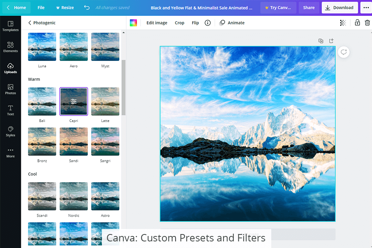Apply the Sangri filter
The height and width of the screenshot is (248, 372).
(105, 141)
